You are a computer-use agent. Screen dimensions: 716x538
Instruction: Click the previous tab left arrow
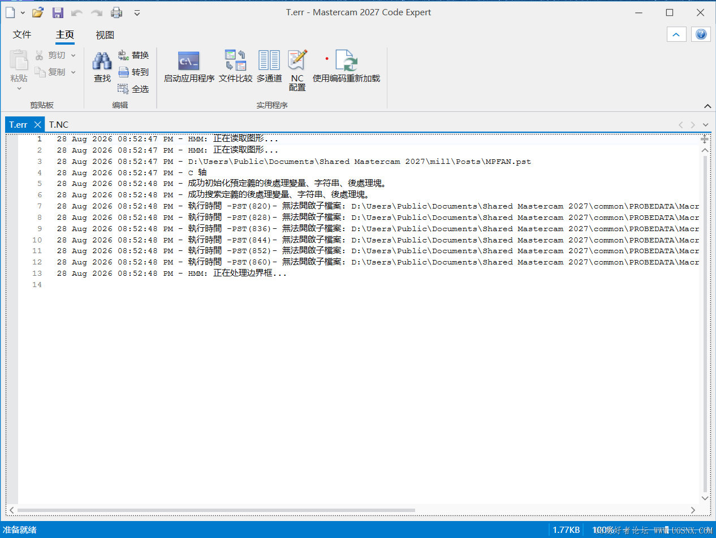[x=681, y=124]
